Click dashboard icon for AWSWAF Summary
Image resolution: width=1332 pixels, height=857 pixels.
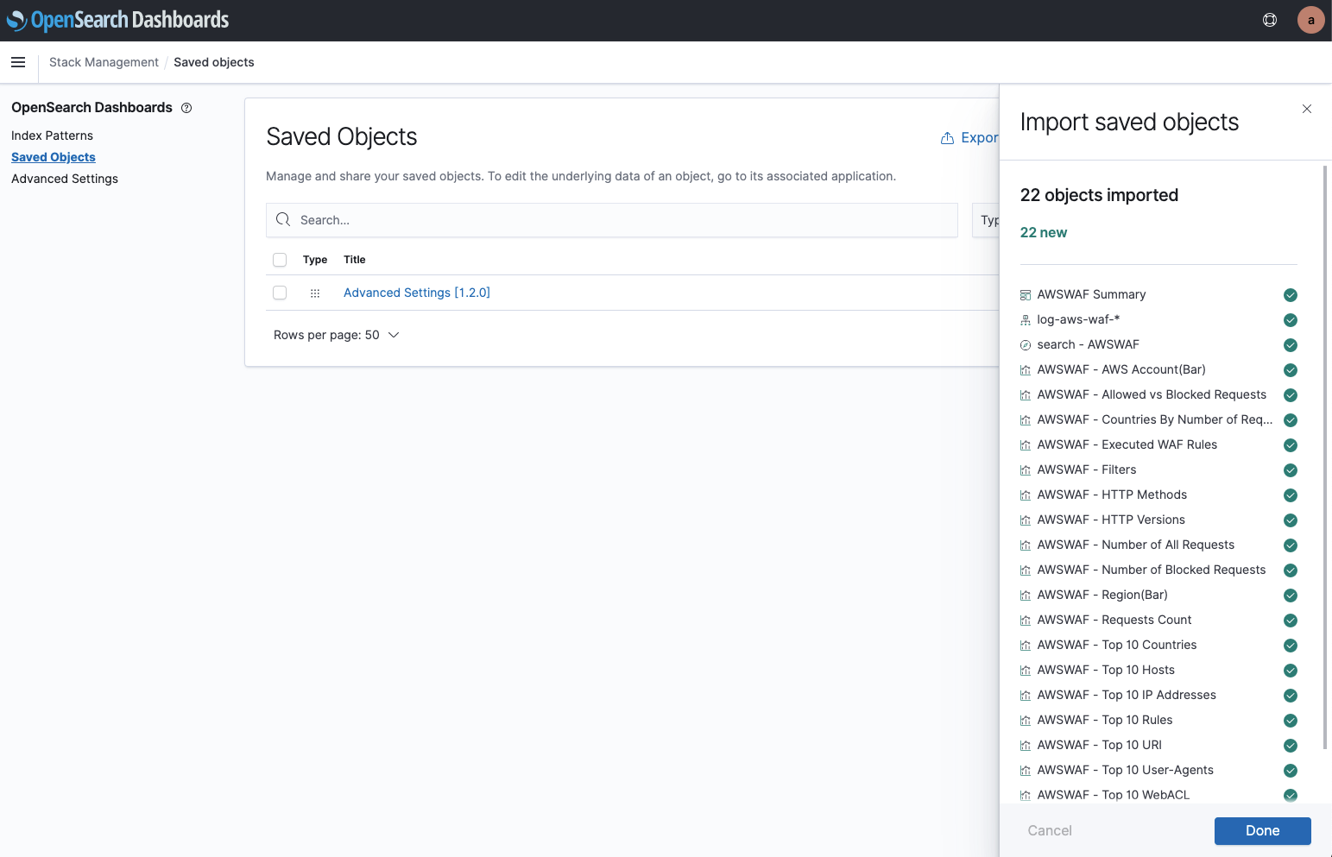[x=1026, y=295]
